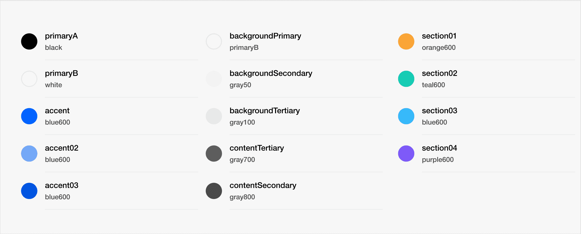The height and width of the screenshot is (234, 581).
Task: Select the teal section02 swatch
Action: 406,79
